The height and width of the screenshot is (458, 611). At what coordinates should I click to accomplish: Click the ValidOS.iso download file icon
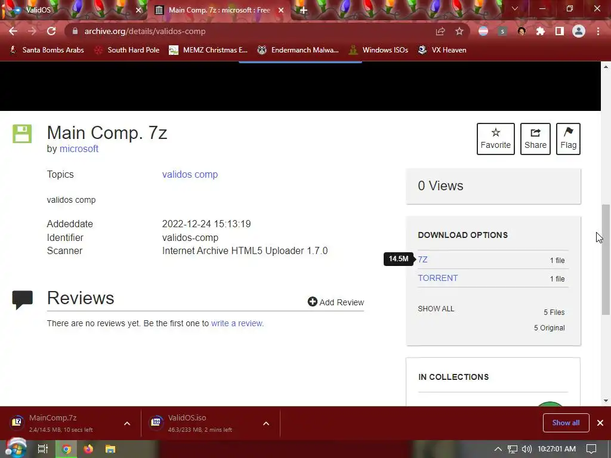tap(156, 422)
